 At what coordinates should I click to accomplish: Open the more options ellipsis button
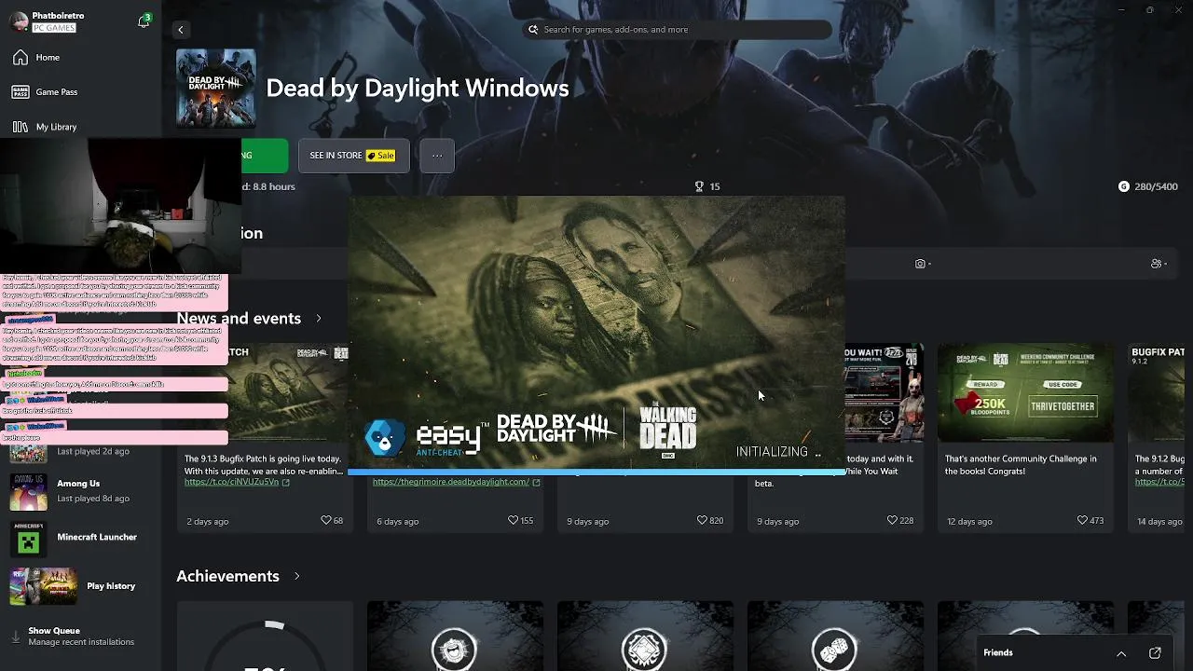(x=437, y=156)
